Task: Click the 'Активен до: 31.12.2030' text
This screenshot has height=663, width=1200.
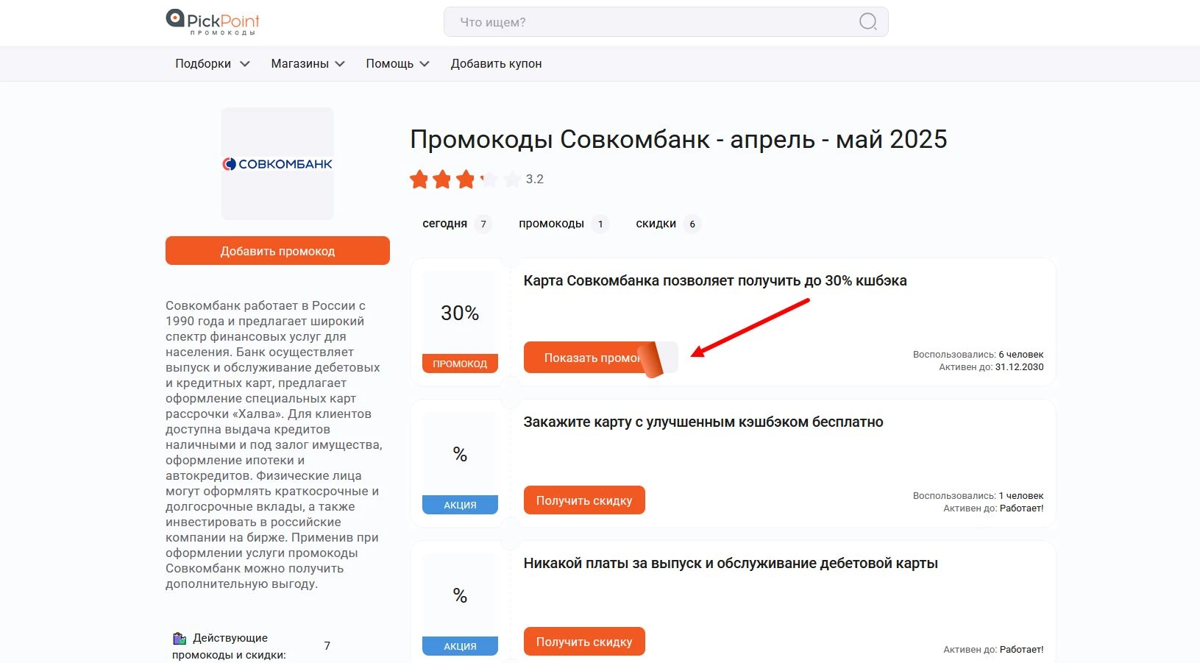Action: tap(991, 367)
